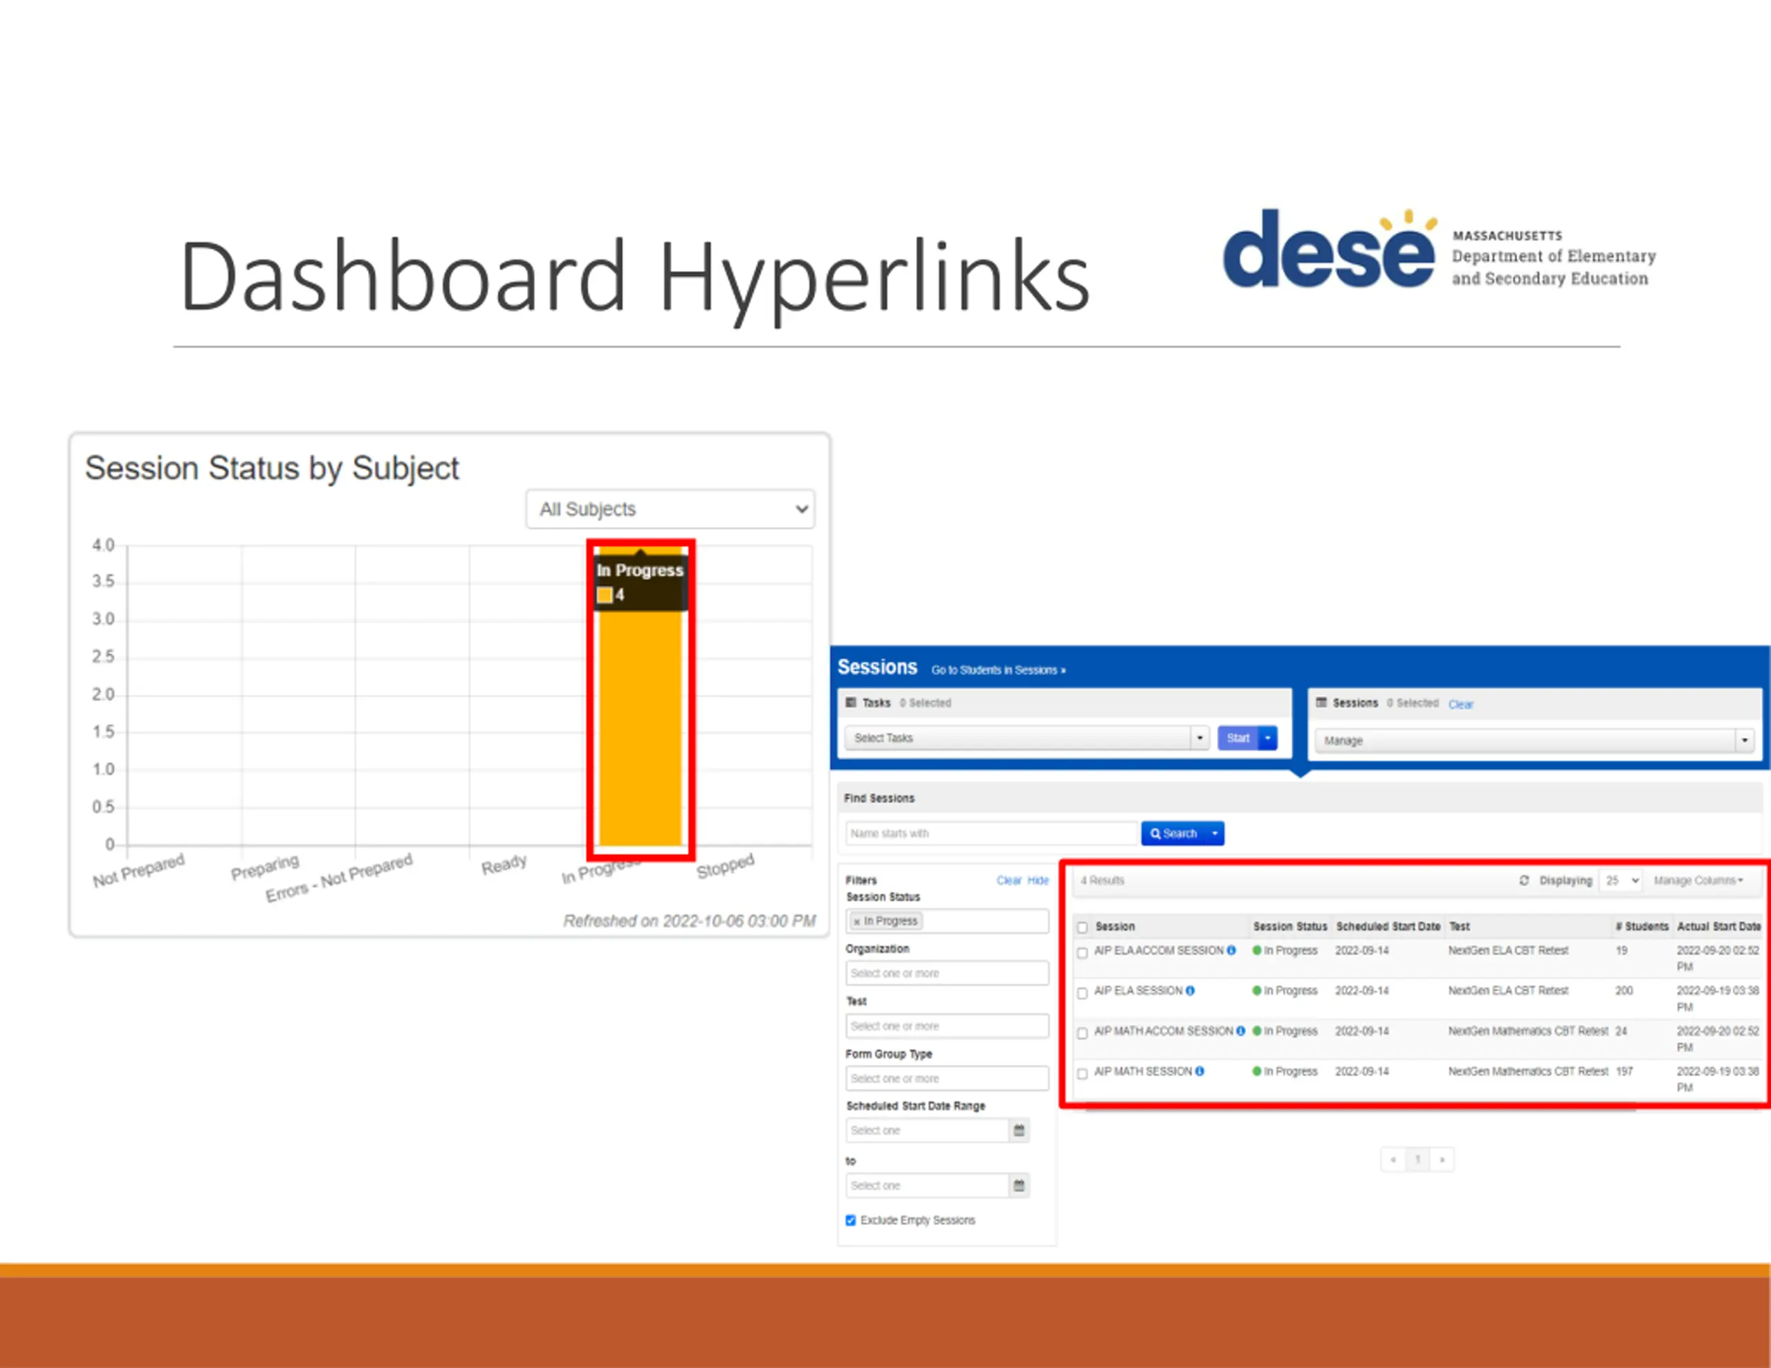Screen dimensions: 1771x1368
Task: Expand the Start button arrow menu
Action: click(x=1267, y=738)
